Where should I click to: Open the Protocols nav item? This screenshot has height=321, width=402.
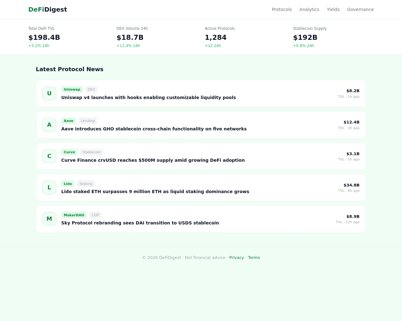pyautogui.click(x=282, y=9)
